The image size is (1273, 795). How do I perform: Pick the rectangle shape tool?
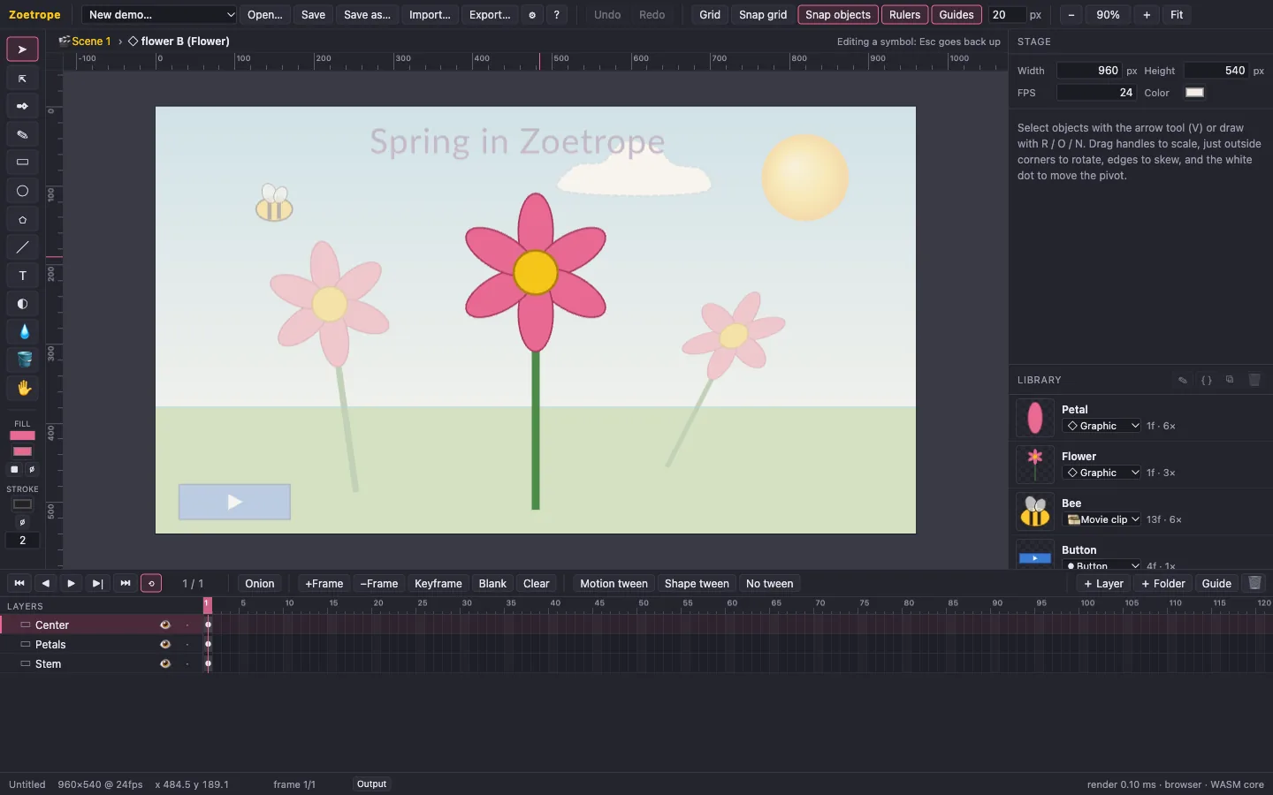pos(22,163)
